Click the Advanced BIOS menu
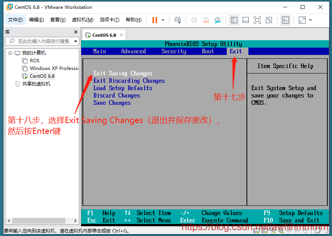 click(x=133, y=51)
